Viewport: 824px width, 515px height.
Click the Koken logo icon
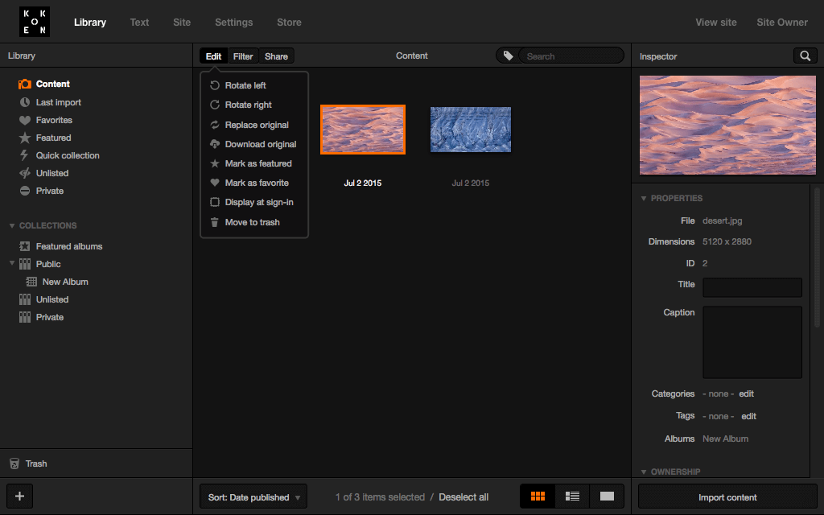point(35,22)
